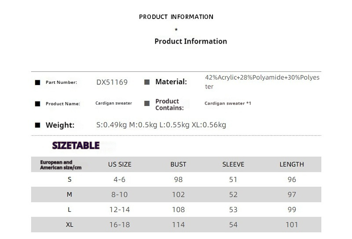This screenshot has height=239, width=352.
Task: Click the US size 12-14 cell
Action: point(120,209)
